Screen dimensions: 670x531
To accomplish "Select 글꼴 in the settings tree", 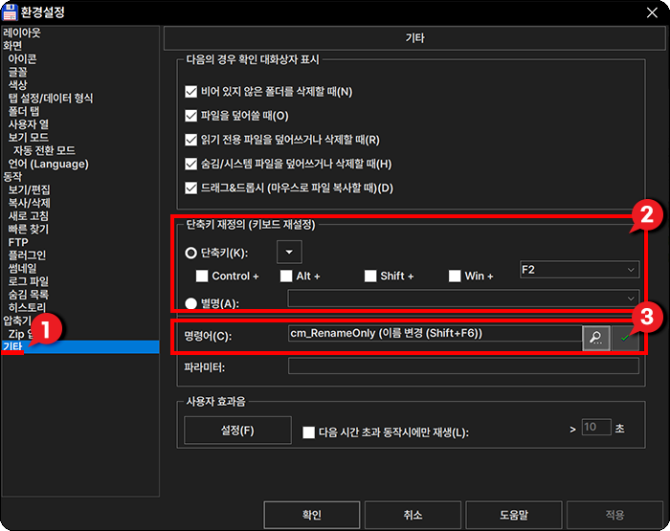I will (17, 72).
